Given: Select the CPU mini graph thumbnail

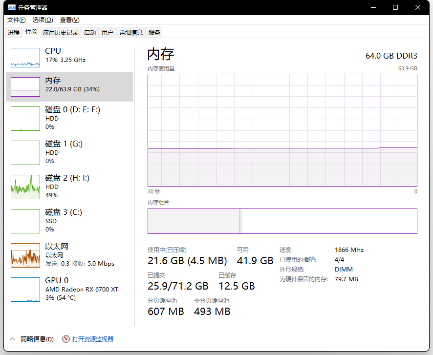Looking at the screenshot, I should (25, 57).
